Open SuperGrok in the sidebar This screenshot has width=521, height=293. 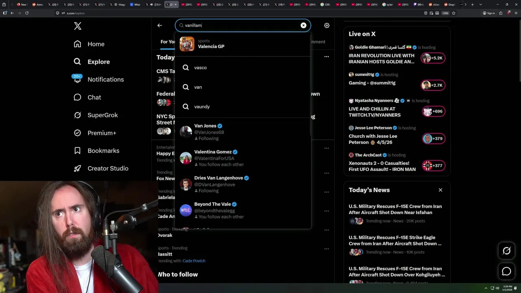[x=96, y=115]
